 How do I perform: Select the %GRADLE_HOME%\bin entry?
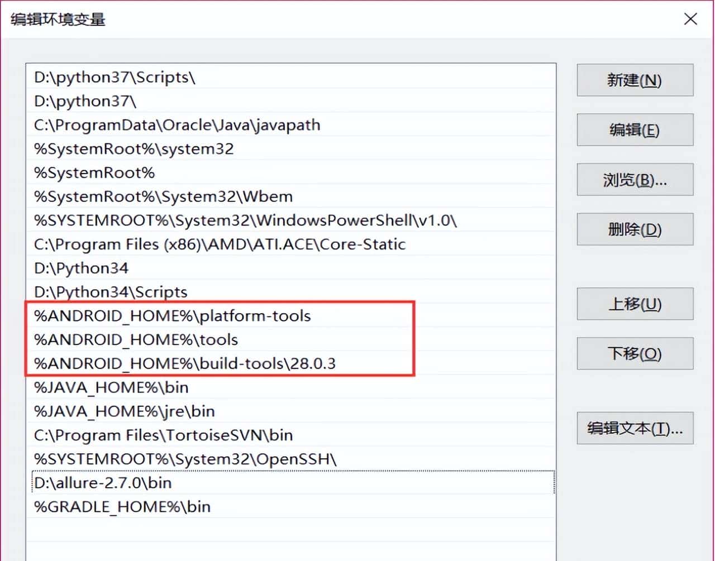click(x=122, y=506)
